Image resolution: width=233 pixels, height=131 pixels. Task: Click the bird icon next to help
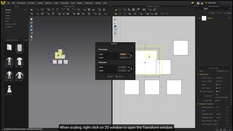tap(202, 3)
